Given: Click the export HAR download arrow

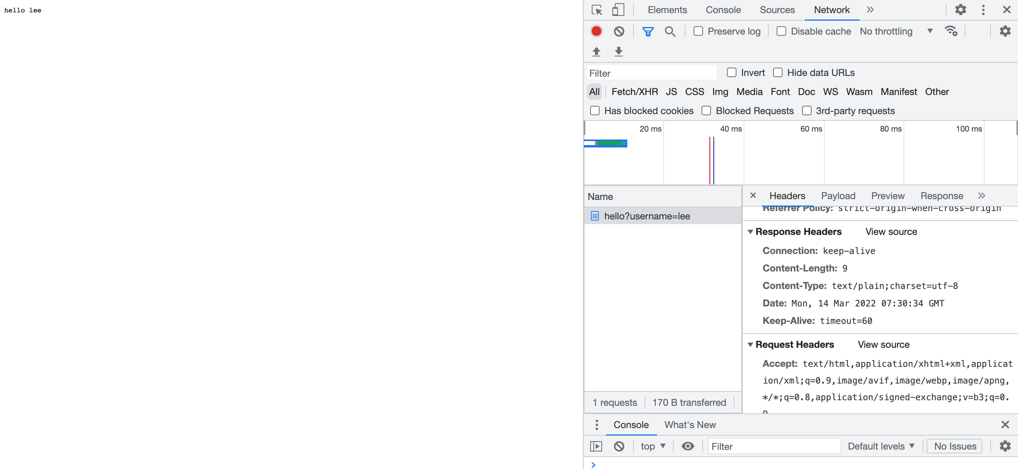Looking at the screenshot, I should coord(618,52).
